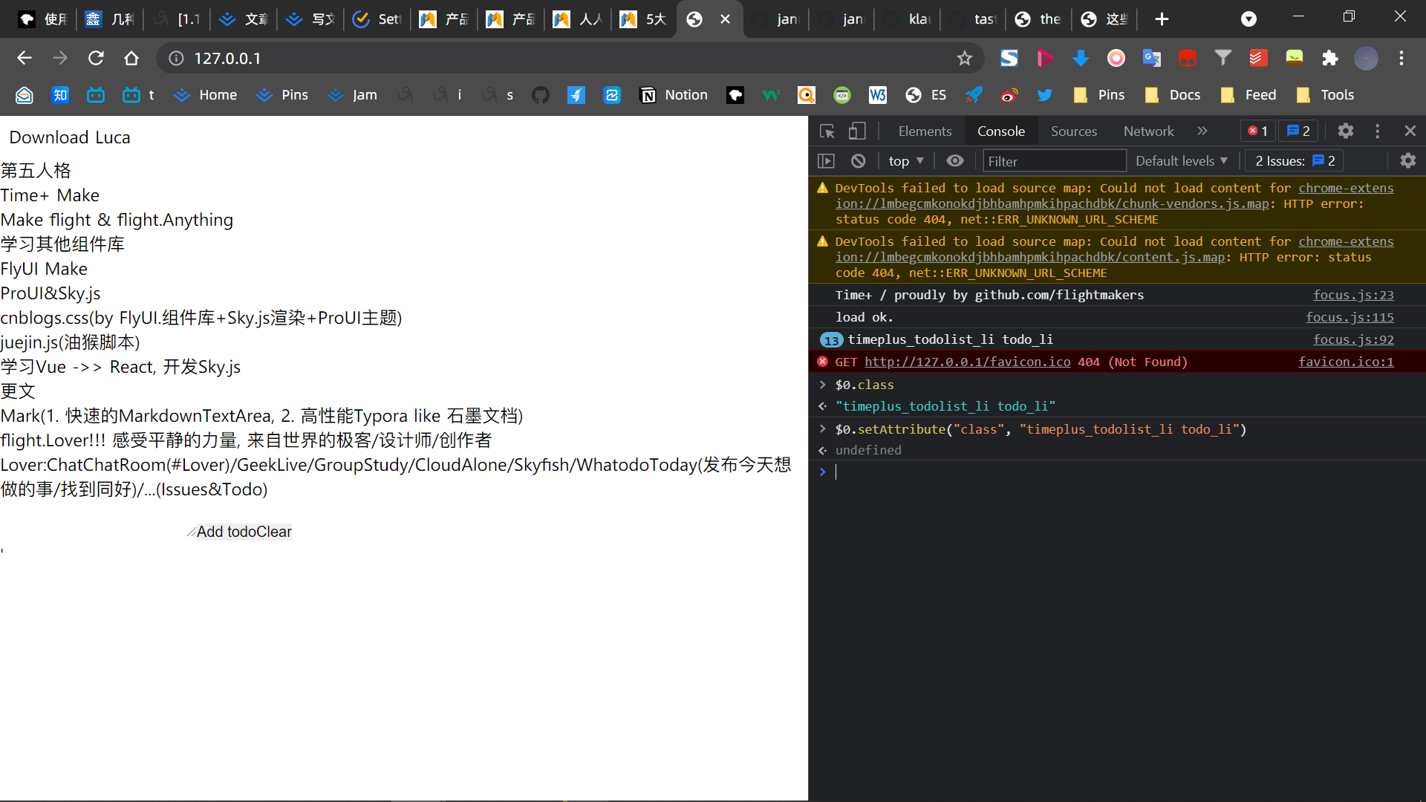The image size is (1426, 802).
Task: Show more DevTools tabs chevron
Action: pos(1202,131)
